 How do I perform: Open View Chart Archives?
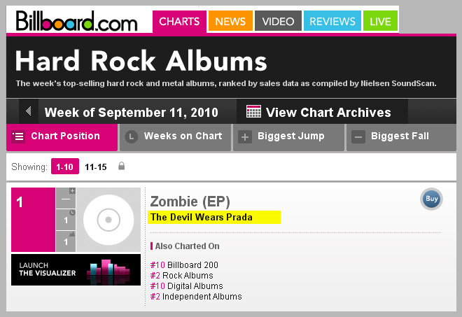328,112
